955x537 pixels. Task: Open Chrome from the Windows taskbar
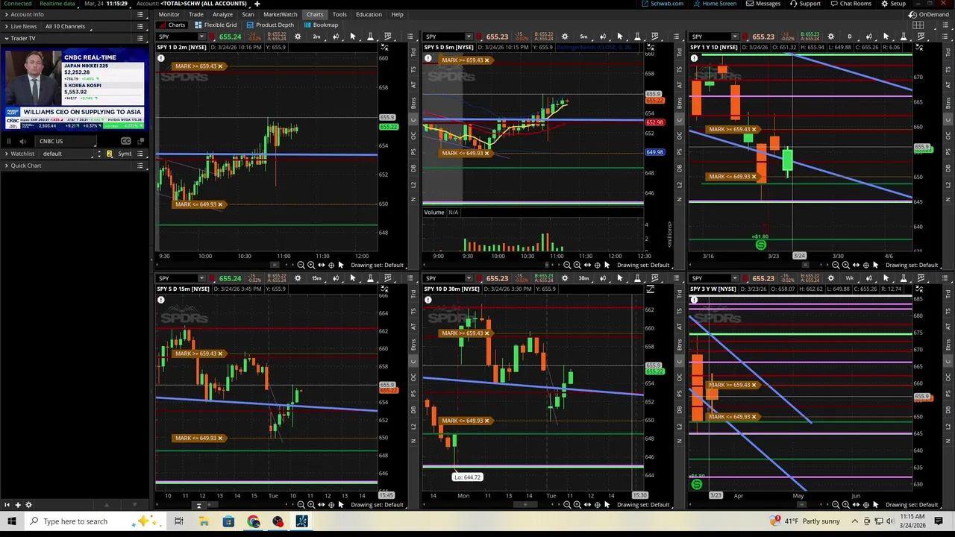254,521
